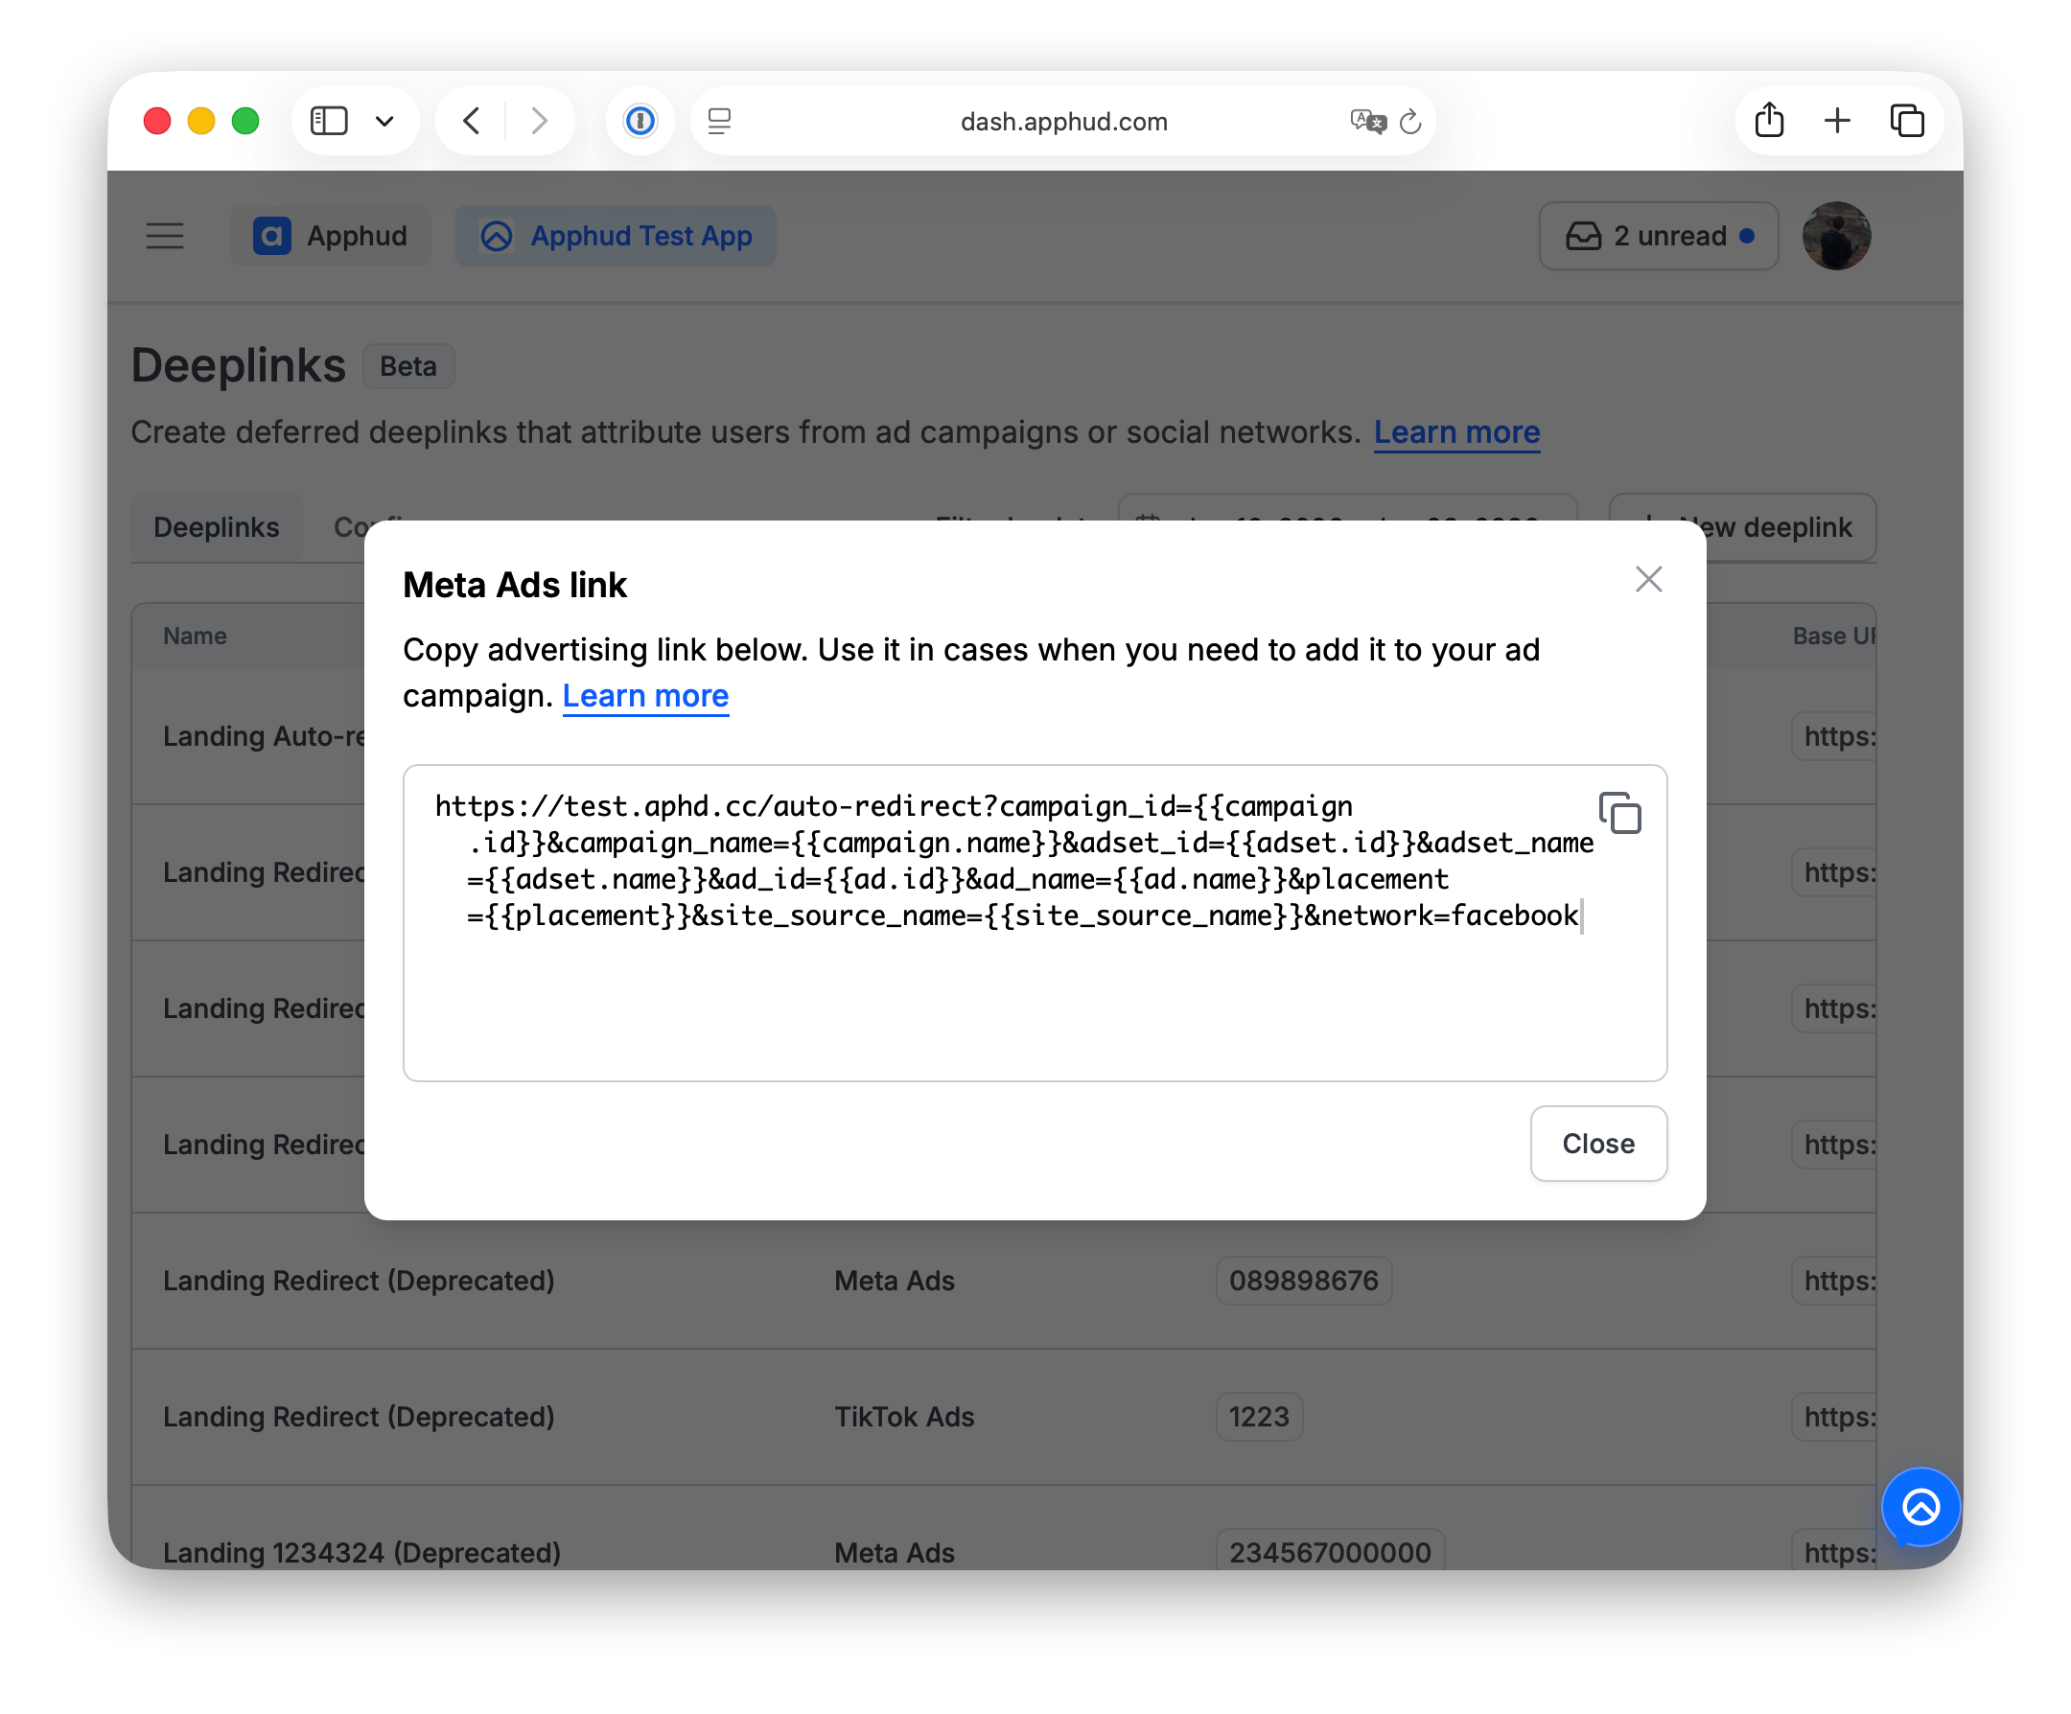Open a new tab with plus icon
Viewport: 2071px width, 1714px height.
1836,122
